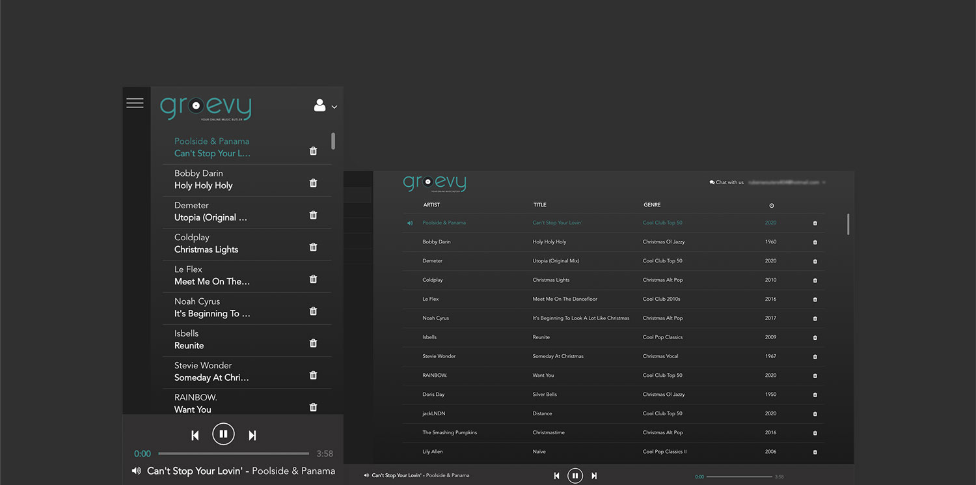
Task: Select 'Holy Holy Holy' title in desktop table
Action: [x=549, y=242]
